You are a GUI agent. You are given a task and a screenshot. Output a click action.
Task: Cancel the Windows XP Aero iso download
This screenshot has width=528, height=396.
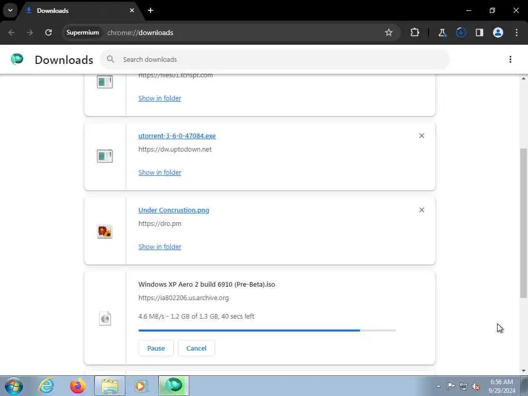coord(196,348)
